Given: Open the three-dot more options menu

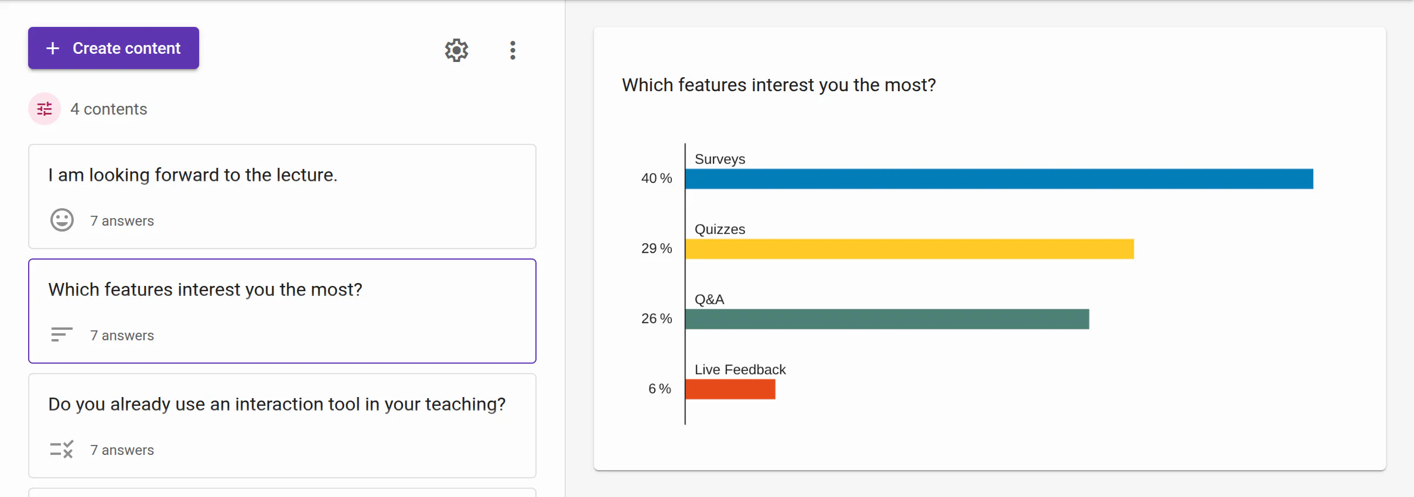Looking at the screenshot, I should point(513,50).
